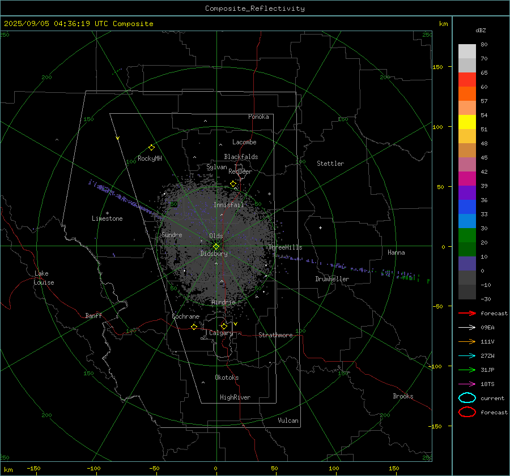510x476 pixels.
Task: Click the dBZ legend heading
Action: (x=481, y=30)
